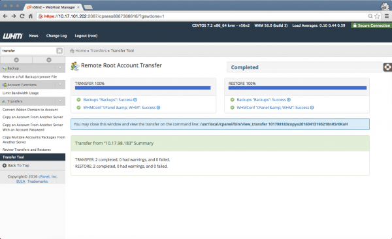Click the view_transfer command line text

[274, 124]
